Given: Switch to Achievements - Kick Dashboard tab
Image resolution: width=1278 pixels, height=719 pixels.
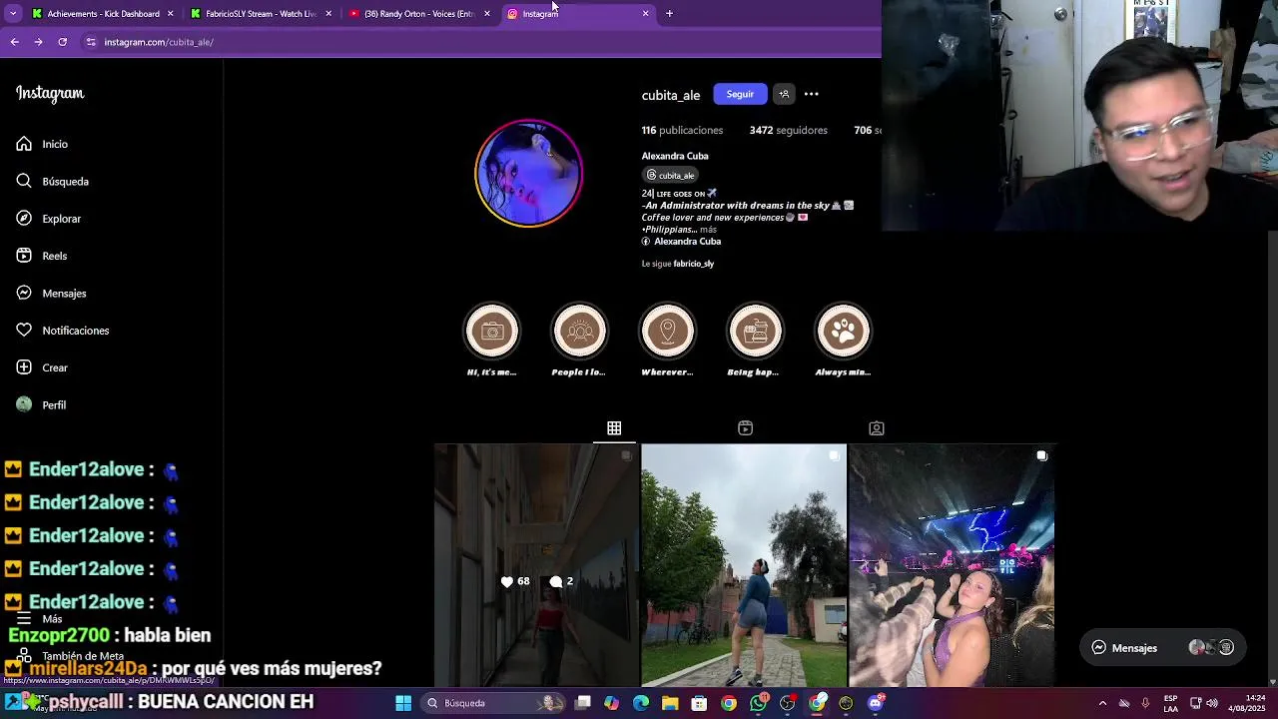Looking at the screenshot, I should tap(103, 14).
